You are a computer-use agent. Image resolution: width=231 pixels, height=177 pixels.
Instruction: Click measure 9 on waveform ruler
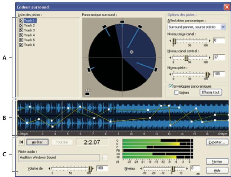click(118, 134)
